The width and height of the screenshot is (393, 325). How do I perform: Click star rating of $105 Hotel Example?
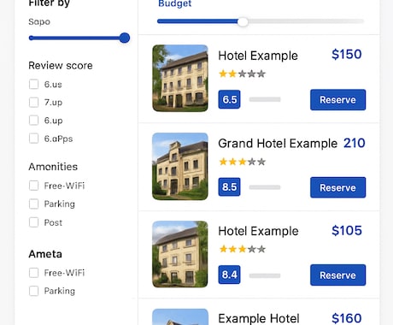242,249
